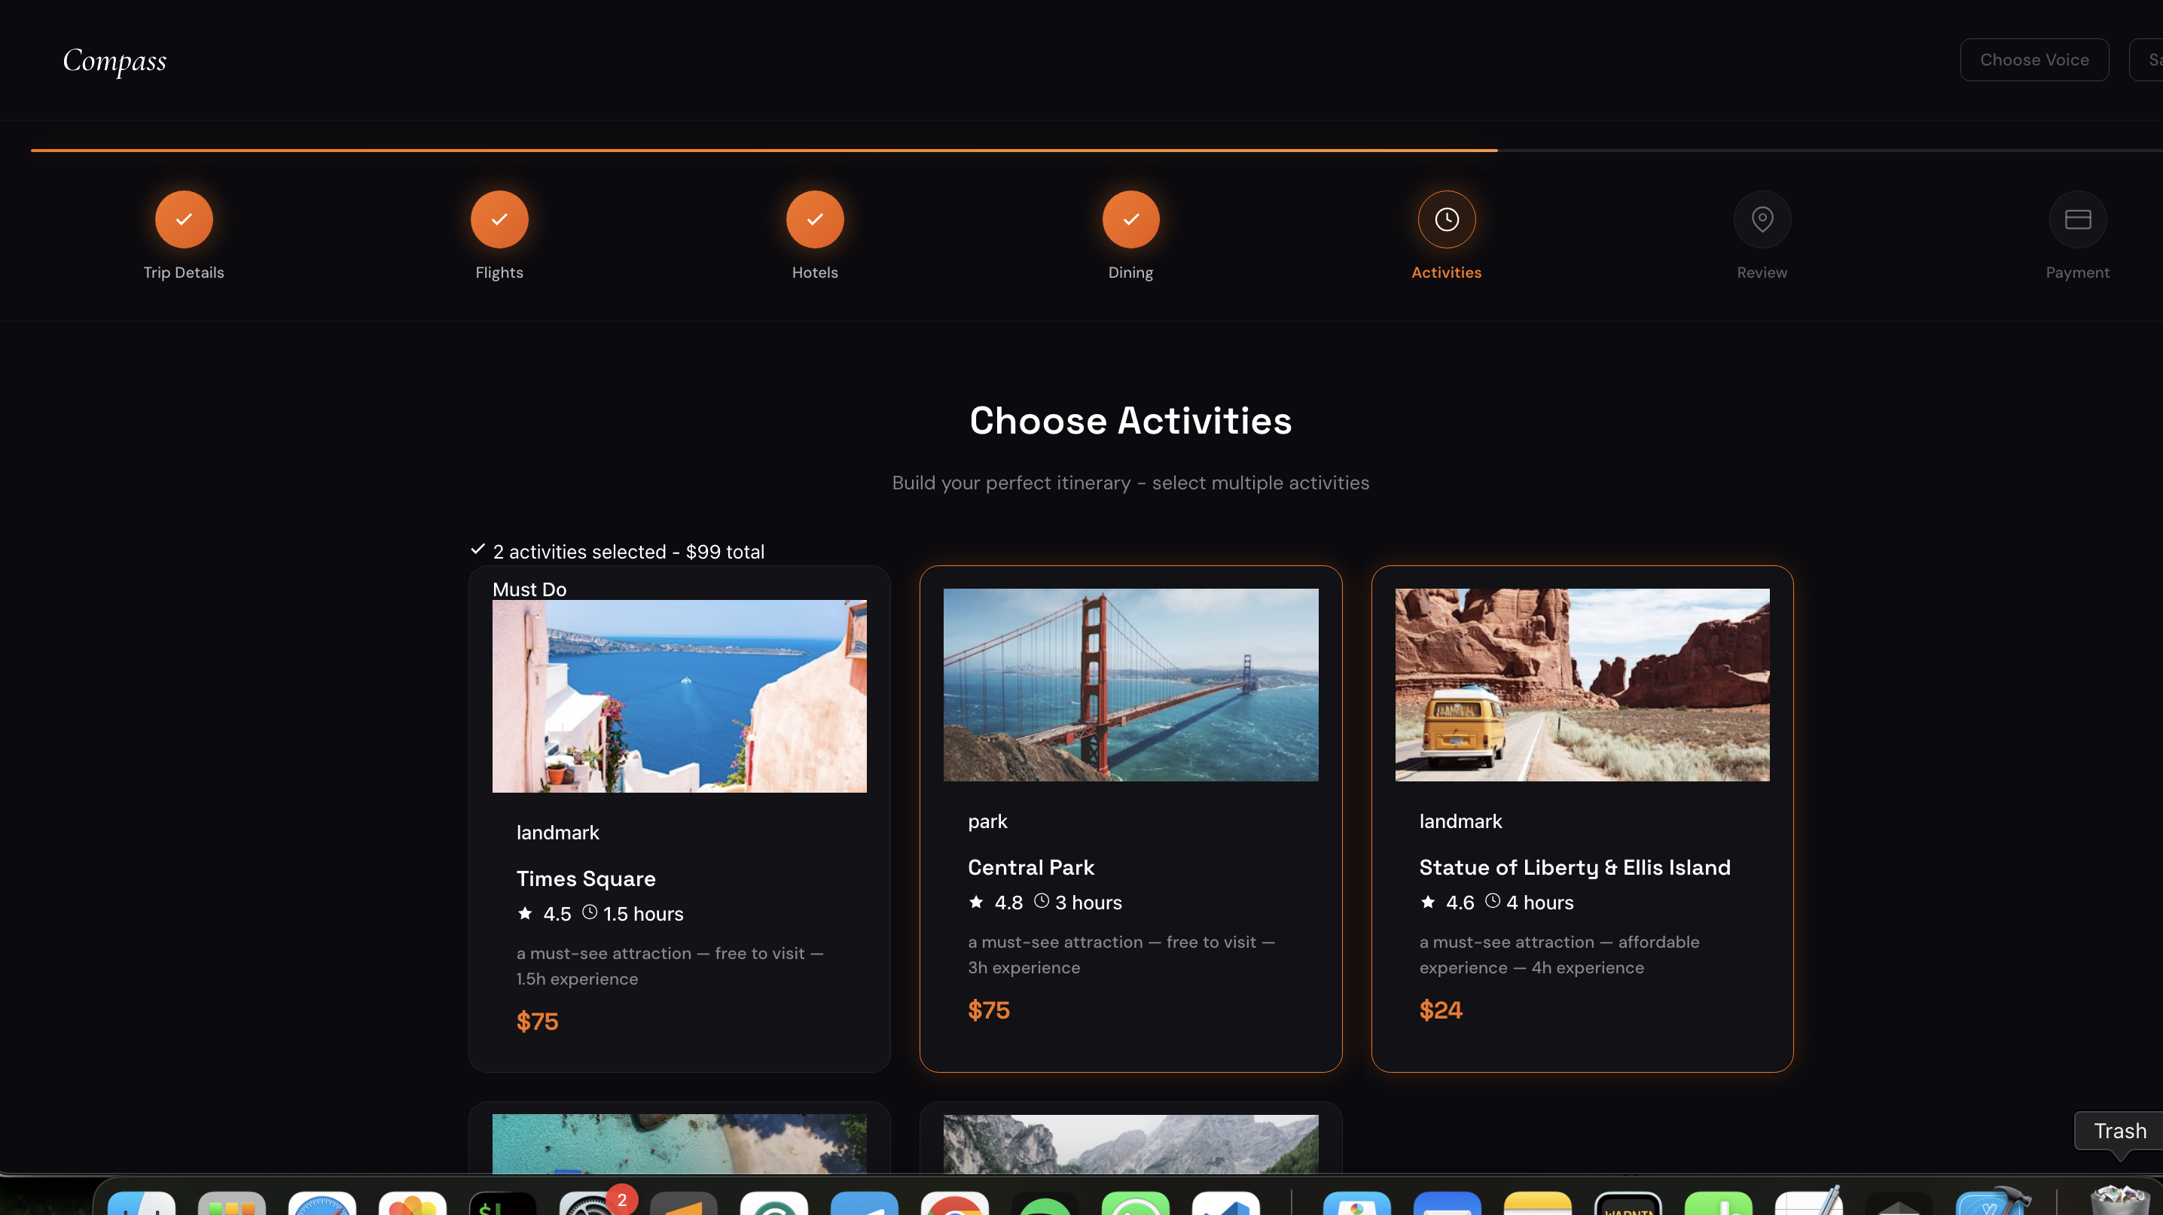
Task: Click the Golden Gate Bridge photo thumbnail
Action: (1130, 684)
